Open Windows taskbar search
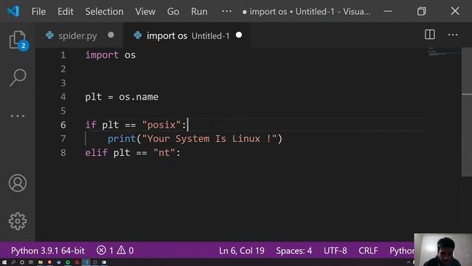 (13, 262)
